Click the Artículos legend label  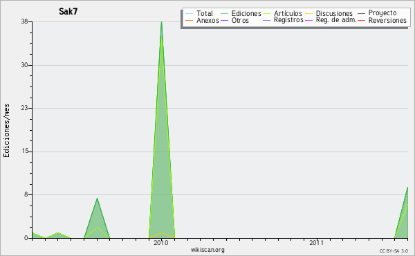click(288, 13)
